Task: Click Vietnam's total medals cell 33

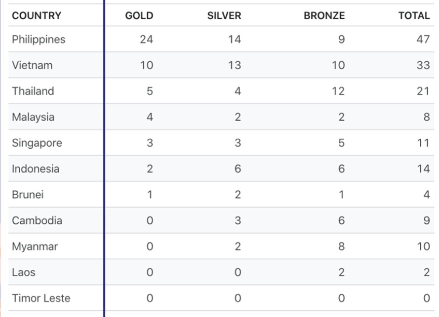Action: point(423,65)
